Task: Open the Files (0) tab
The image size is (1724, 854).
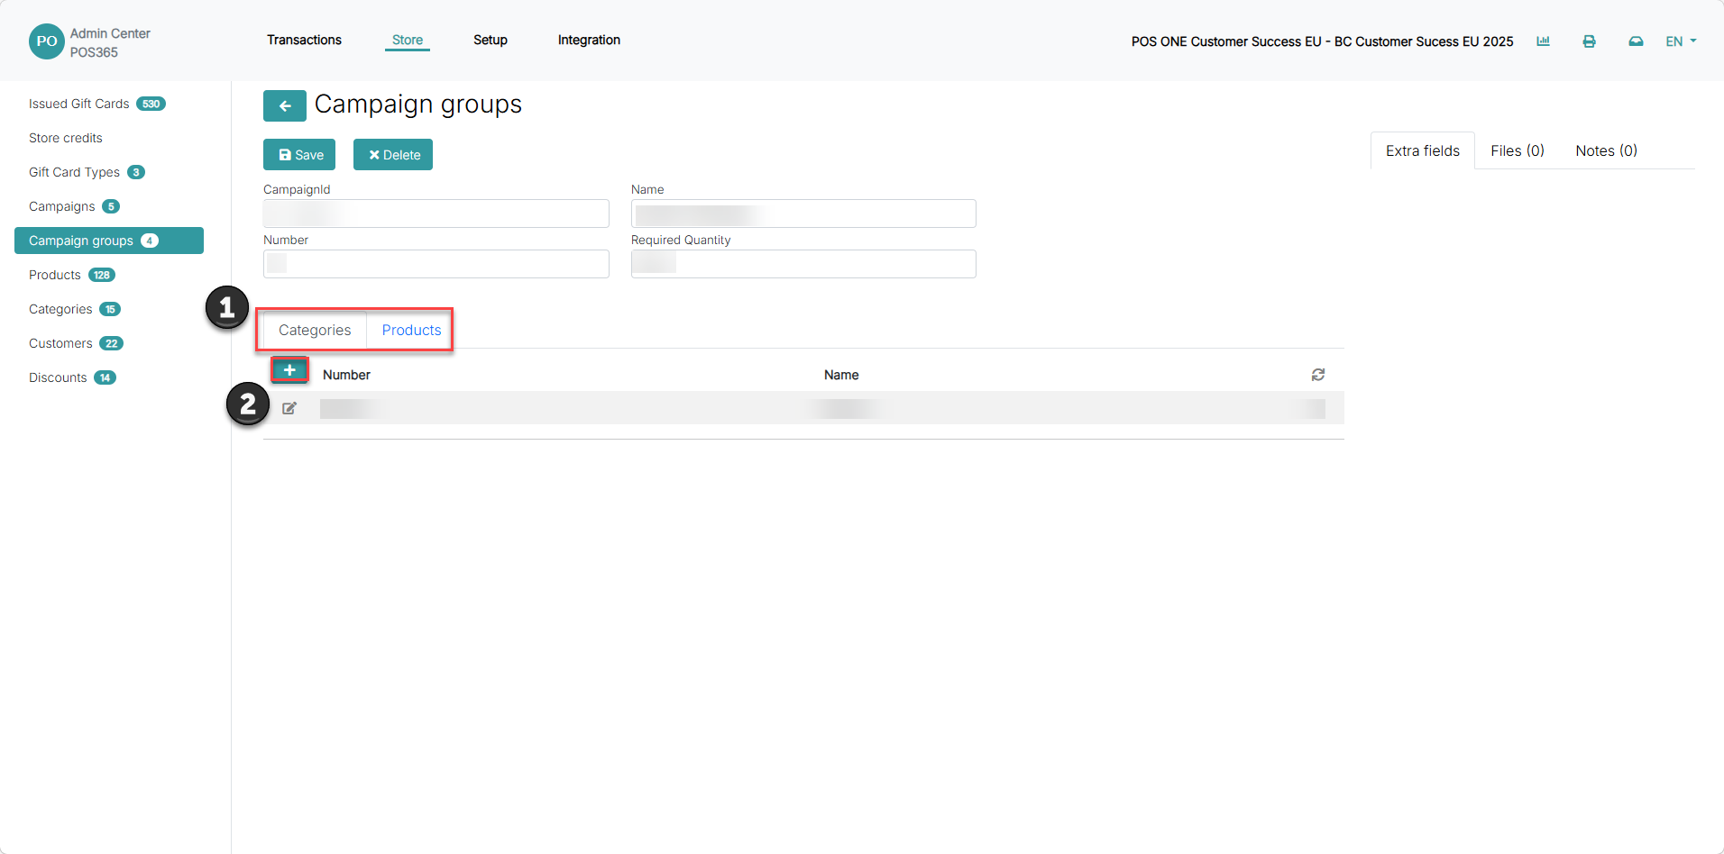Action: [x=1517, y=150]
